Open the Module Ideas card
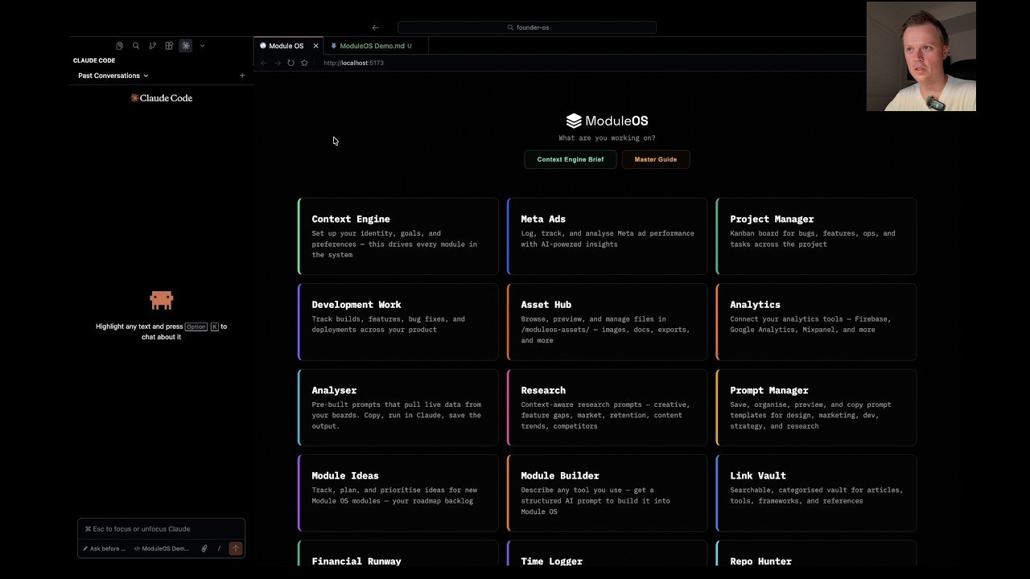The height and width of the screenshot is (579, 1030). [398, 493]
